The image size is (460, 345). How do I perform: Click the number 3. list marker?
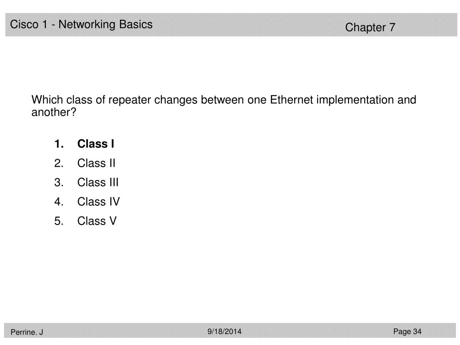59,182
